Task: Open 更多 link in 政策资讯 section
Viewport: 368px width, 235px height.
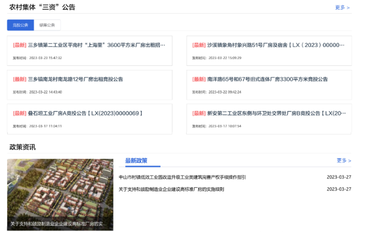Action: click(344, 160)
